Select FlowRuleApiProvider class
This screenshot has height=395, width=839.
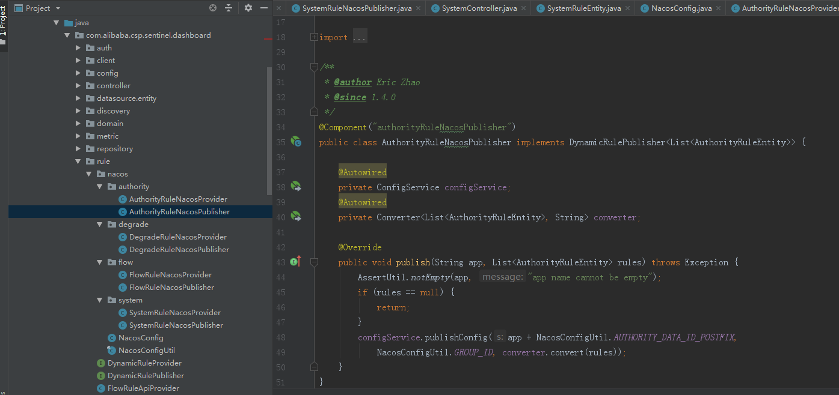coord(143,388)
